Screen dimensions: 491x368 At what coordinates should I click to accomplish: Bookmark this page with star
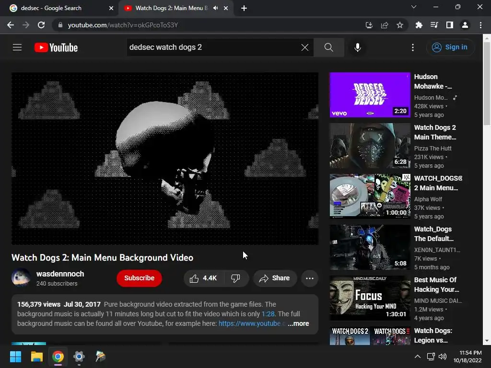tap(400, 25)
